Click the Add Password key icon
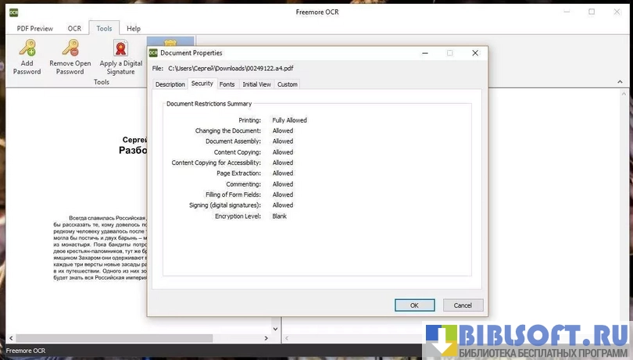Viewport: 633px width, 360px height. [x=27, y=49]
